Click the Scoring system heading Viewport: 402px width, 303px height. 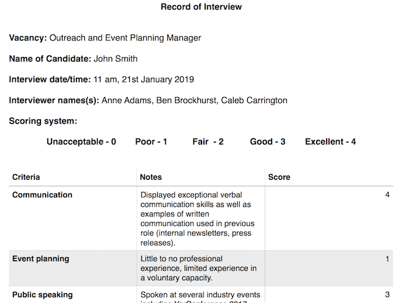coord(43,121)
